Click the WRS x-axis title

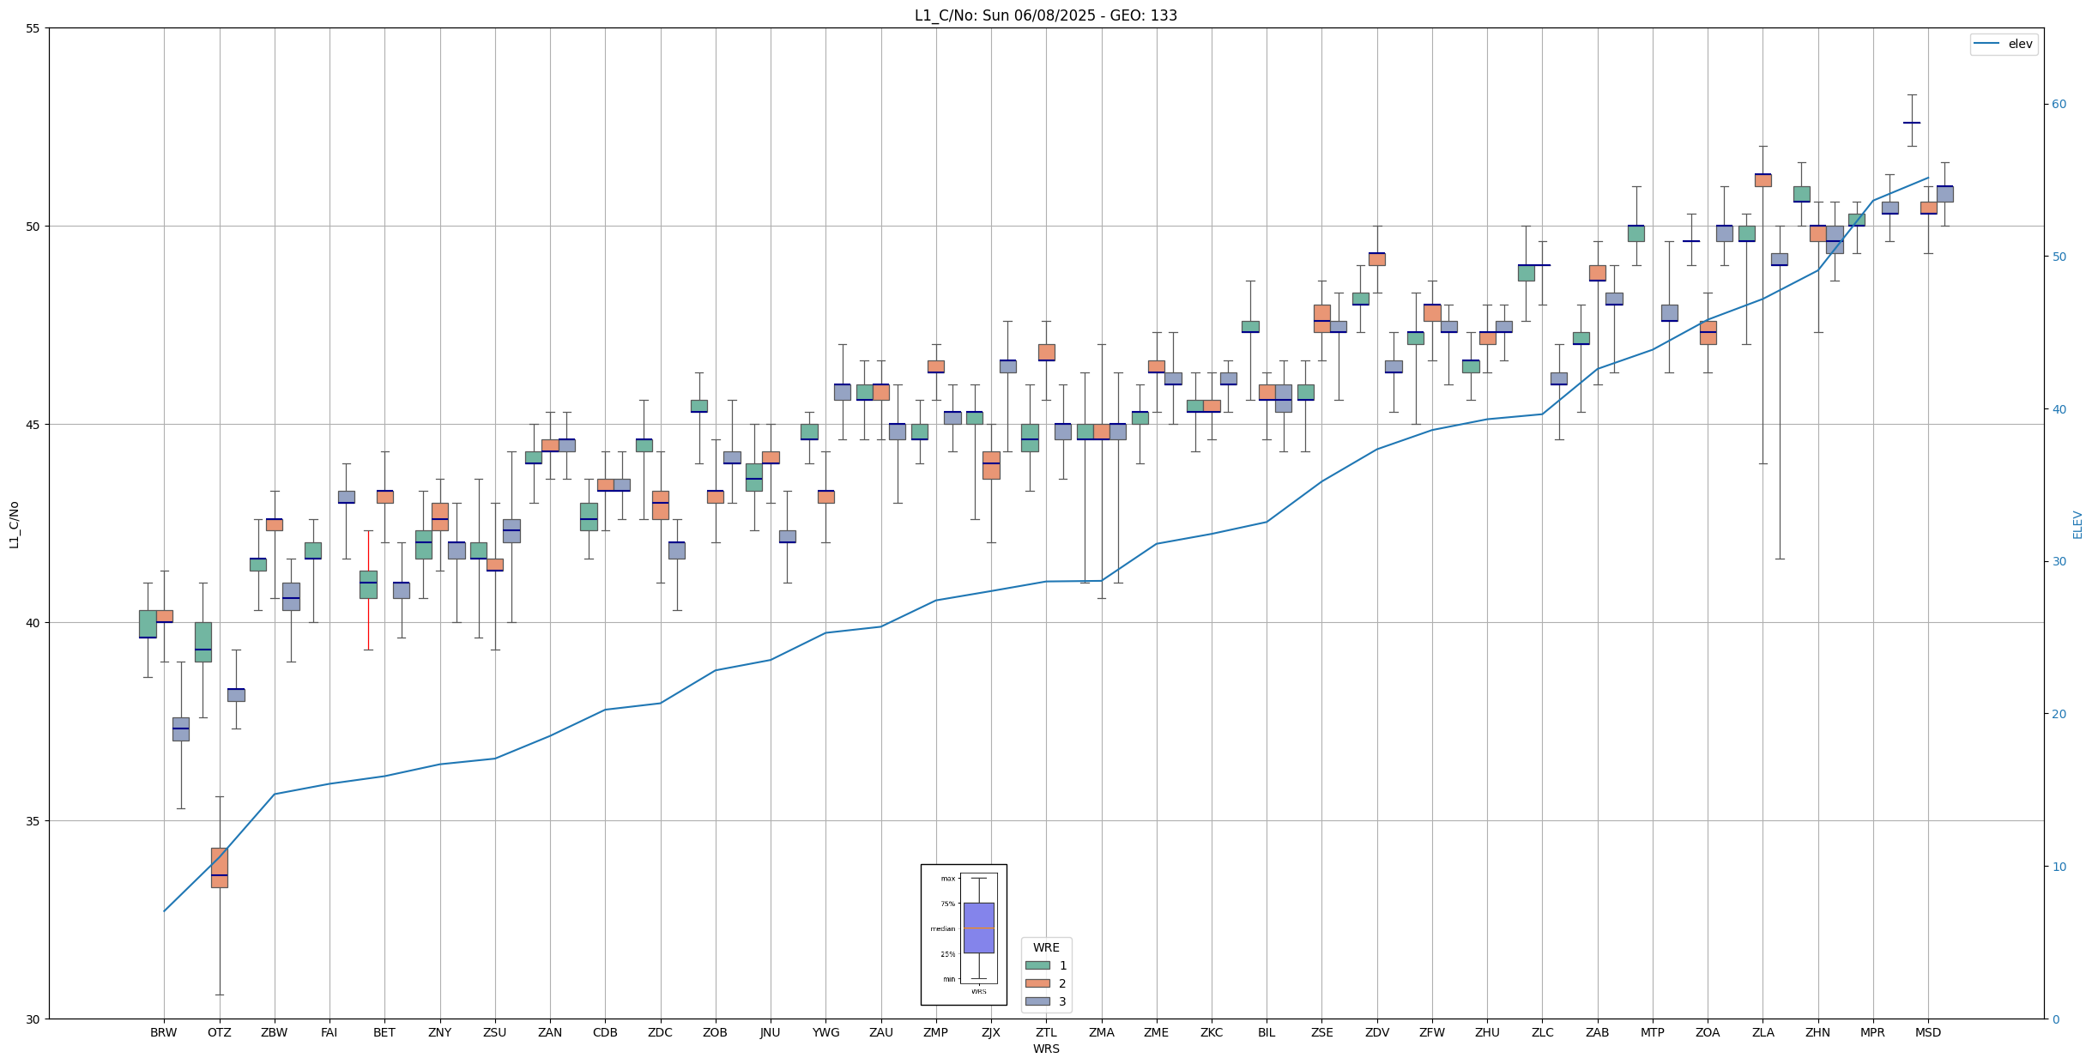click(x=1045, y=1049)
